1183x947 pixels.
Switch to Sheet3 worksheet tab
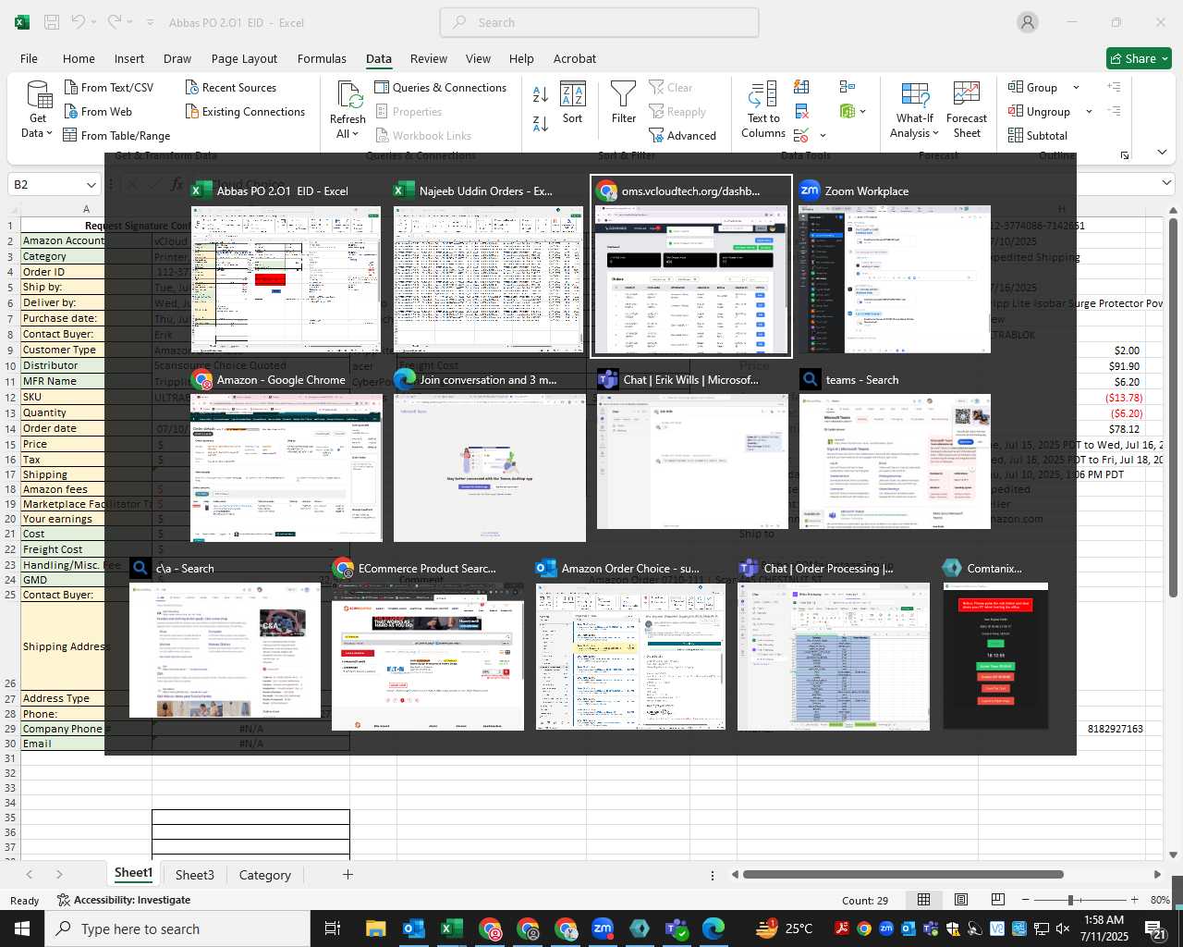(x=194, y=875)
